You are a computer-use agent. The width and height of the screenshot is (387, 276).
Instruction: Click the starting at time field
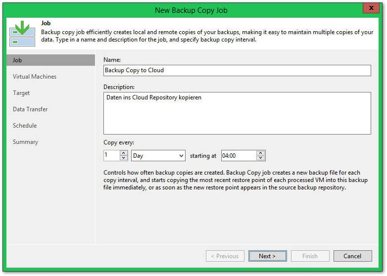coord(238,156)
